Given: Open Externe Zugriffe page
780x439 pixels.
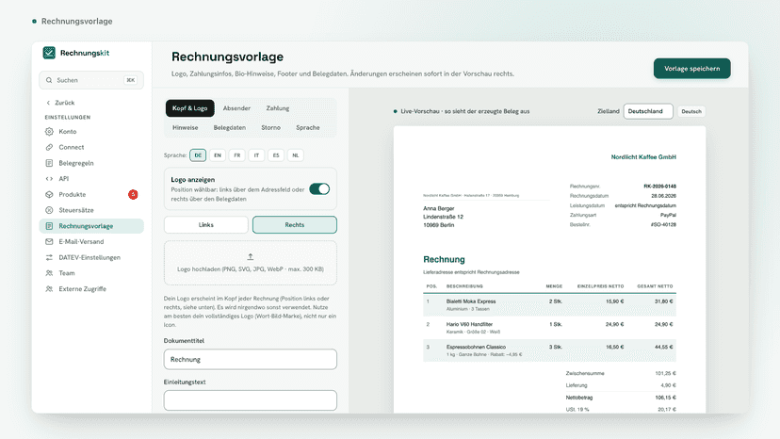Looking at the screenshot, I should coord(91,289).
